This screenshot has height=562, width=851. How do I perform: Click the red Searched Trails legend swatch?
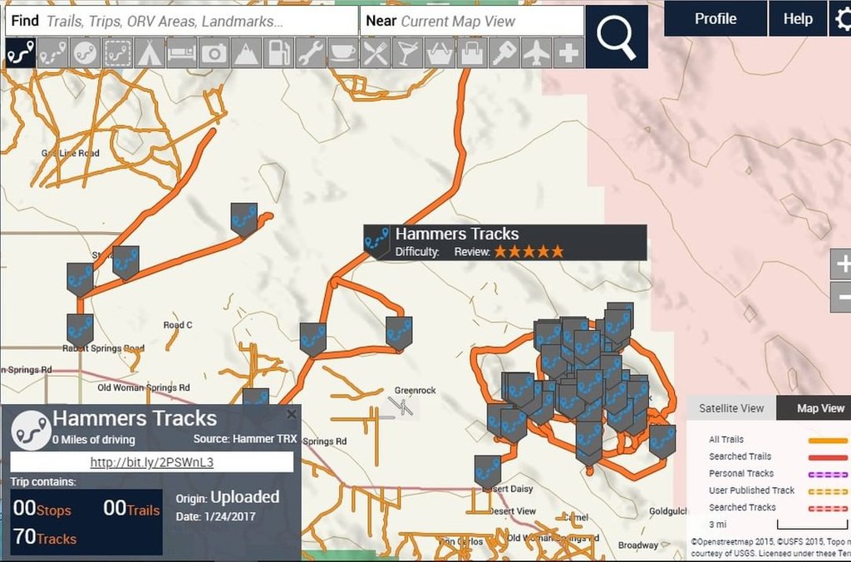tap(828, 457)
